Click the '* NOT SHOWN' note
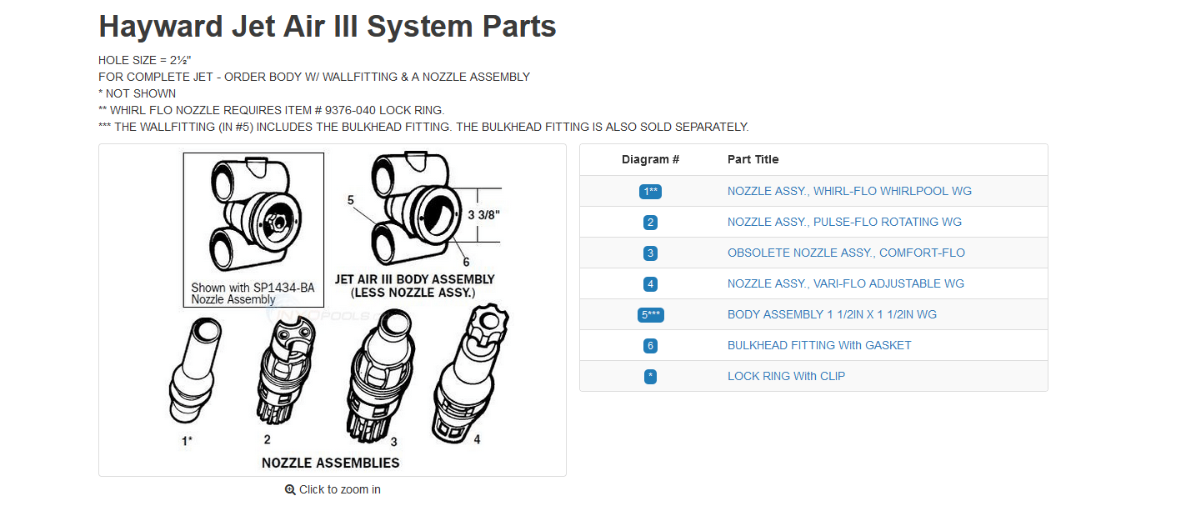This screenshot has width=1201, height=516. coord(138,93)
